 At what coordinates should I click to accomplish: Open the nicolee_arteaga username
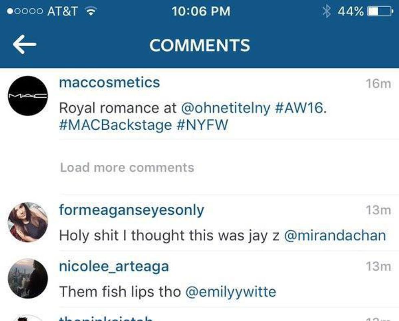(114, 266)
